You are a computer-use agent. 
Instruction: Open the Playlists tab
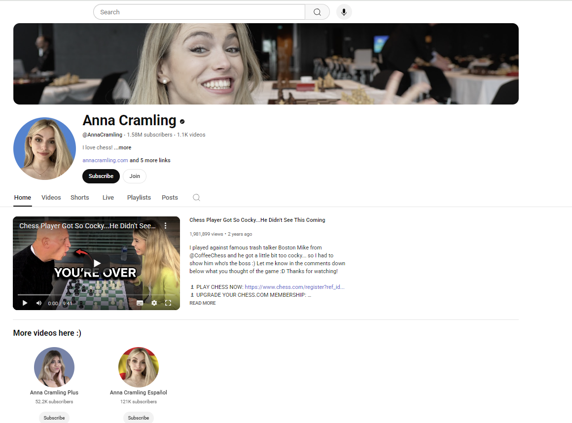coord(139,197)
